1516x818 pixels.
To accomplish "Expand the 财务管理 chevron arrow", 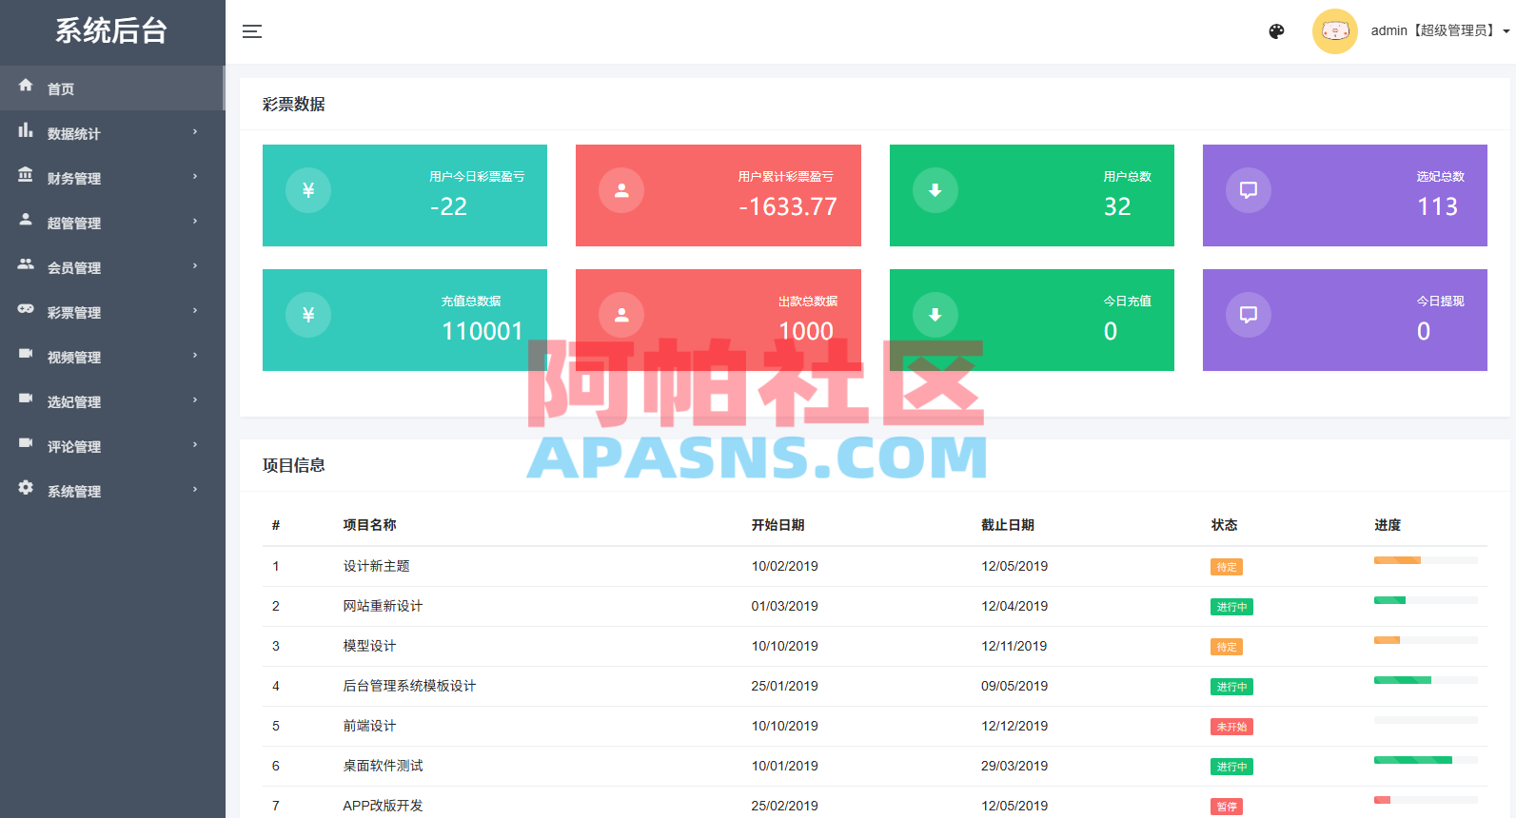I will coord(195,177).
